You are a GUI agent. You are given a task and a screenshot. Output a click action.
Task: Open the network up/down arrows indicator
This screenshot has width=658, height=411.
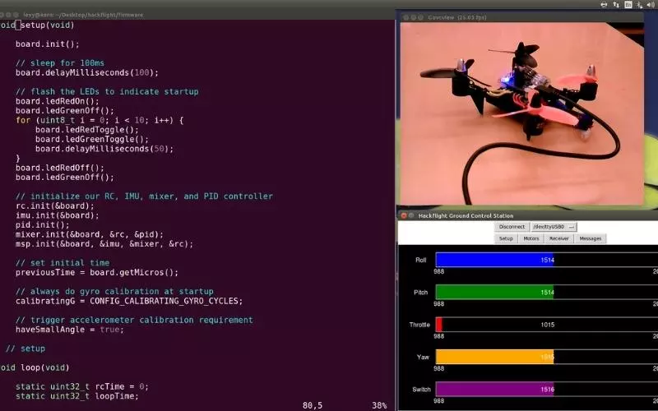pos(615,5)
